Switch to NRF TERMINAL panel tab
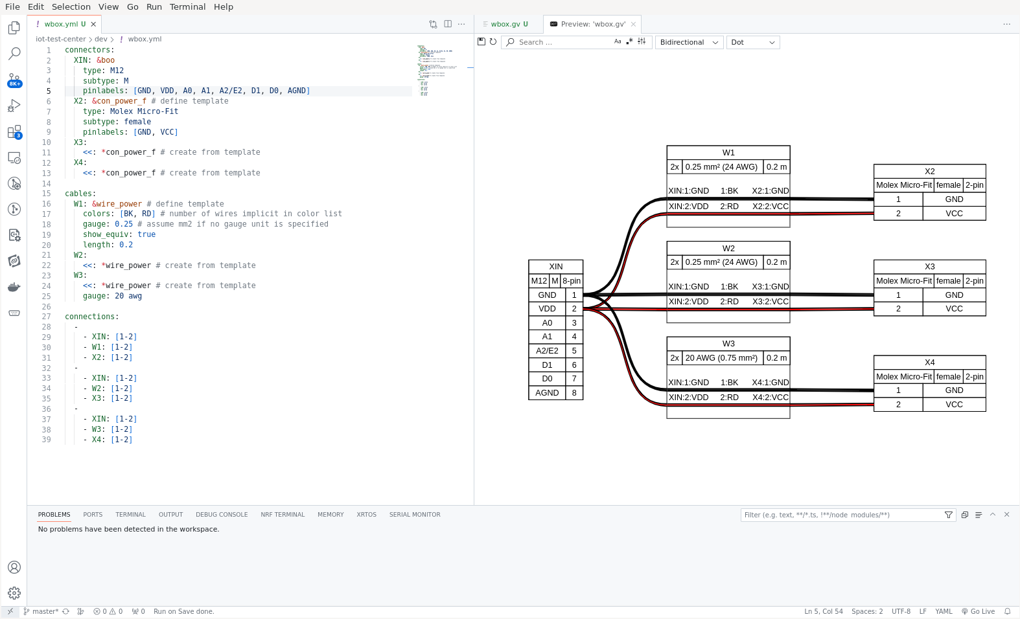This screenshot has height=619, width=1020. 283,515
